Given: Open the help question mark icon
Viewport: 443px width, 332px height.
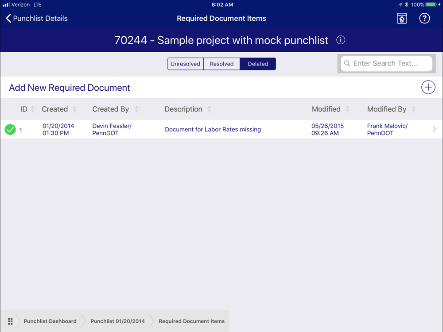Looking at the screenshot, I should [424, 18].
